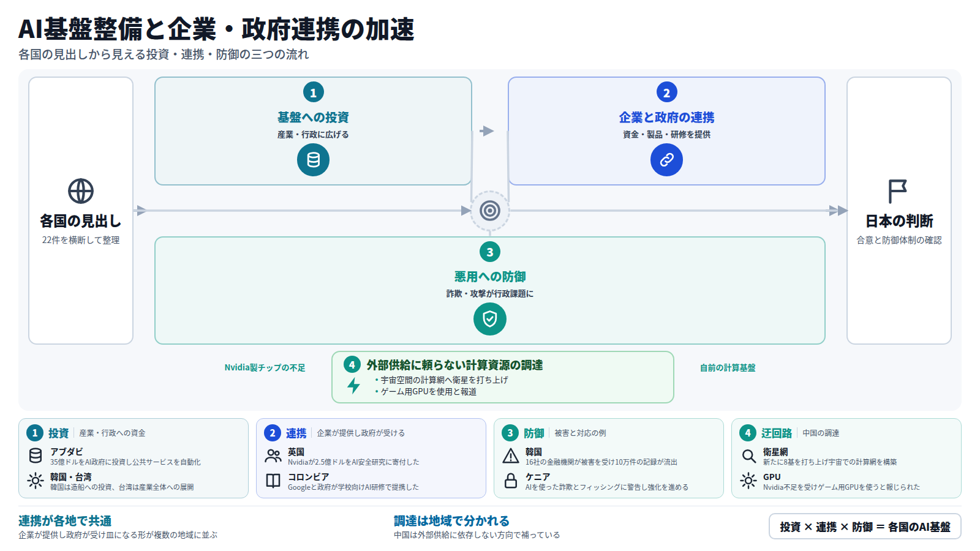Click the globe icon above 各国の見出し
The image size is (980, 551).
tap(81, 191)
